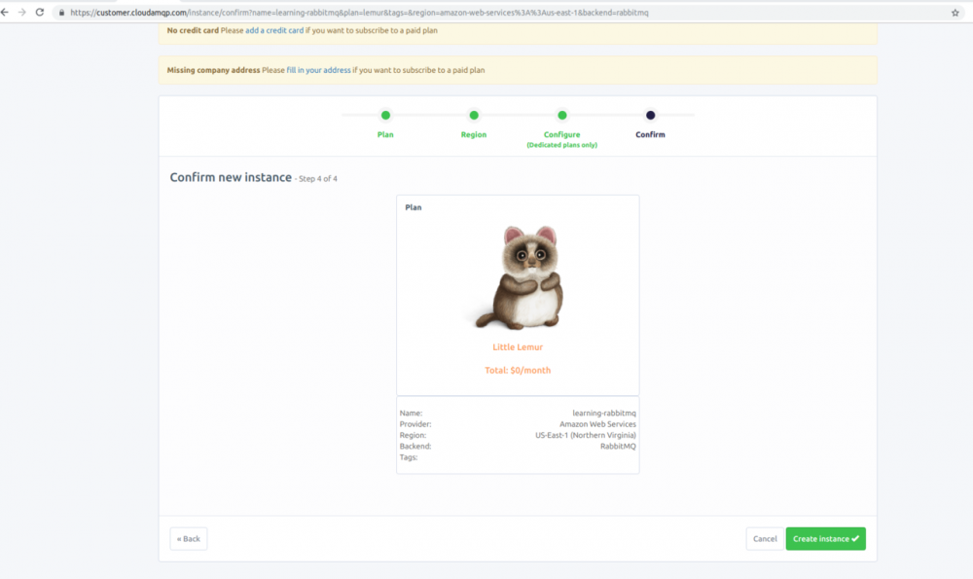Click the padlock security icon in the address bar
The width and height of the screenshot is (973, 579).
tap(60, 14)
